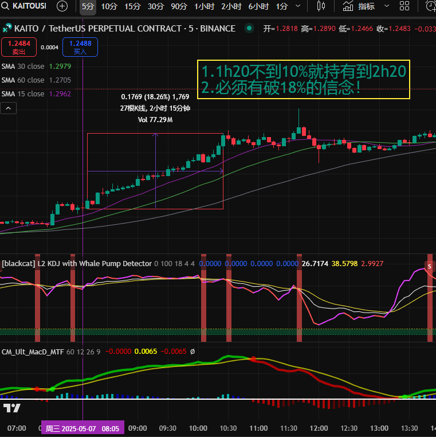Switch to the 15分 timeframe
436x437 pixels.
tap(132, 6)
